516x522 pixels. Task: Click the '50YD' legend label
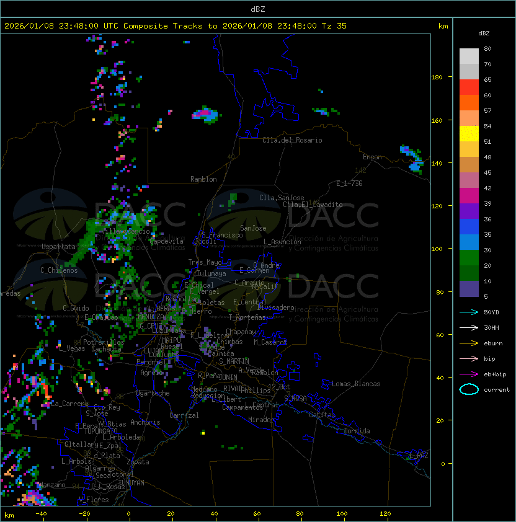[491, 312]
